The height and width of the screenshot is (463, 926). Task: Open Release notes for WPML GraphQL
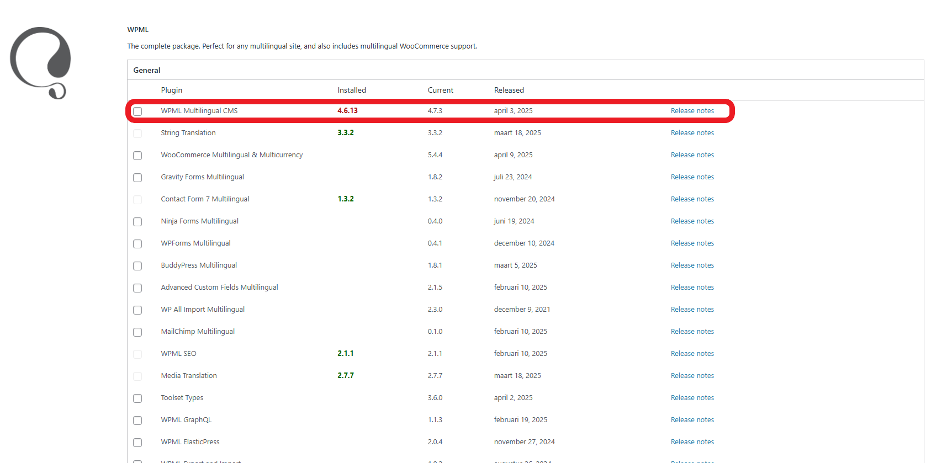[x=692, y=420]
